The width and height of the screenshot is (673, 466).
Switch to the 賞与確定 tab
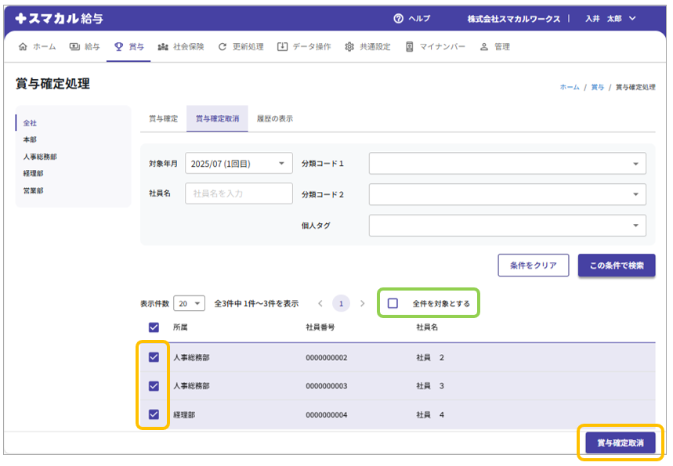pos(164,119)
